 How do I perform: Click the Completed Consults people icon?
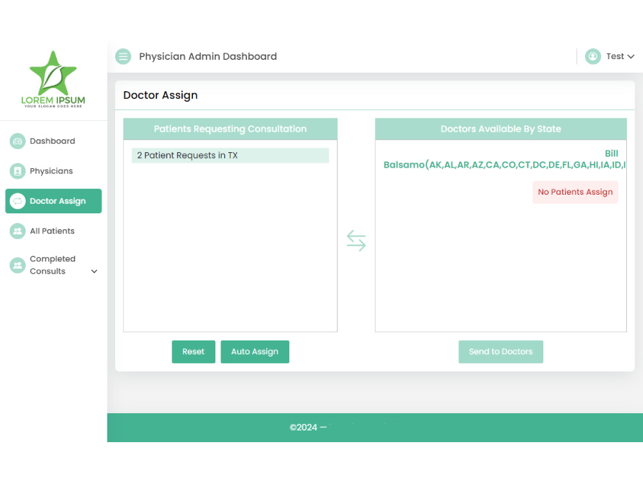tap(17, 265)
